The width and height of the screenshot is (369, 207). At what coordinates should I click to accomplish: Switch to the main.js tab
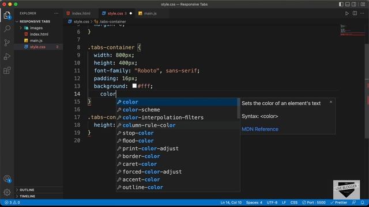(x=150, y=13)
